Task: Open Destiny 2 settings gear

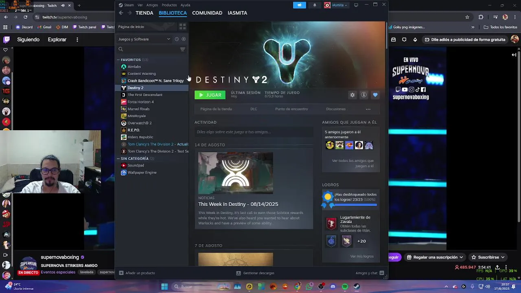Action: click(x=352, y=95)
